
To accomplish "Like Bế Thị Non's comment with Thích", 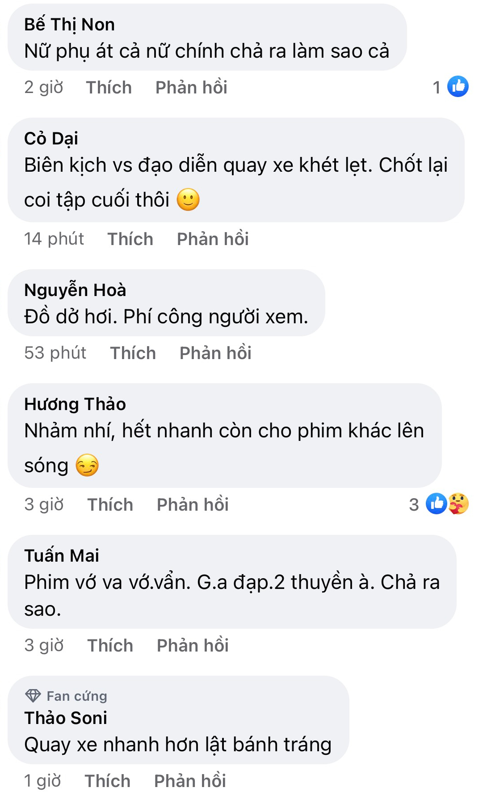I will pos(109,87).
